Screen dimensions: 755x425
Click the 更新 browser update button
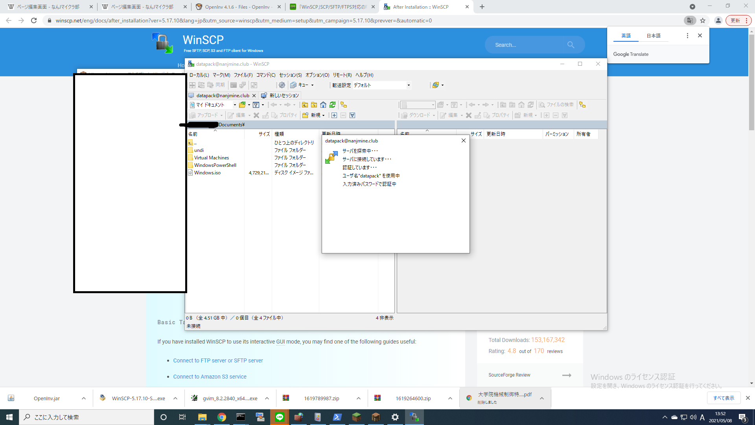738,20
